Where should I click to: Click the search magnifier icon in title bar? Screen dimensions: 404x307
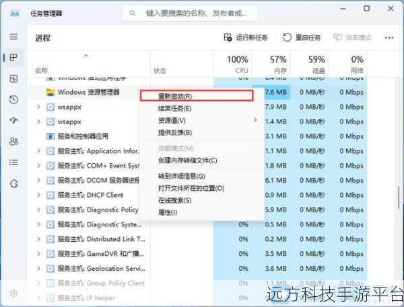[x=133, y=13]
